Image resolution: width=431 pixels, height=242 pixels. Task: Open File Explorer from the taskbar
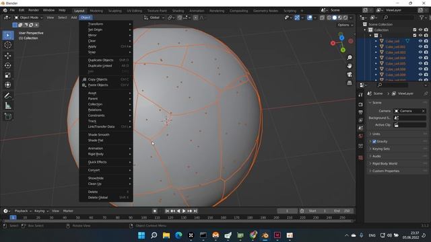(166, 235)
